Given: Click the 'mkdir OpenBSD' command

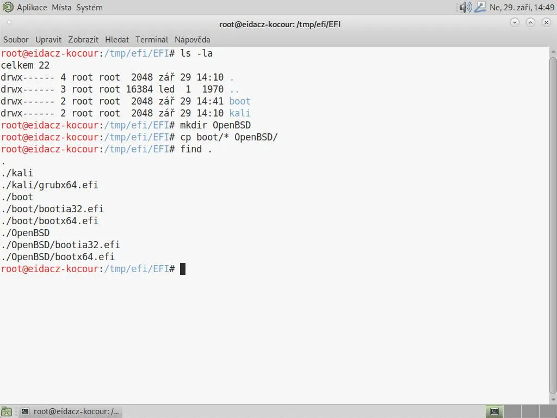Looking at the screenshot, I should [215, 125].
